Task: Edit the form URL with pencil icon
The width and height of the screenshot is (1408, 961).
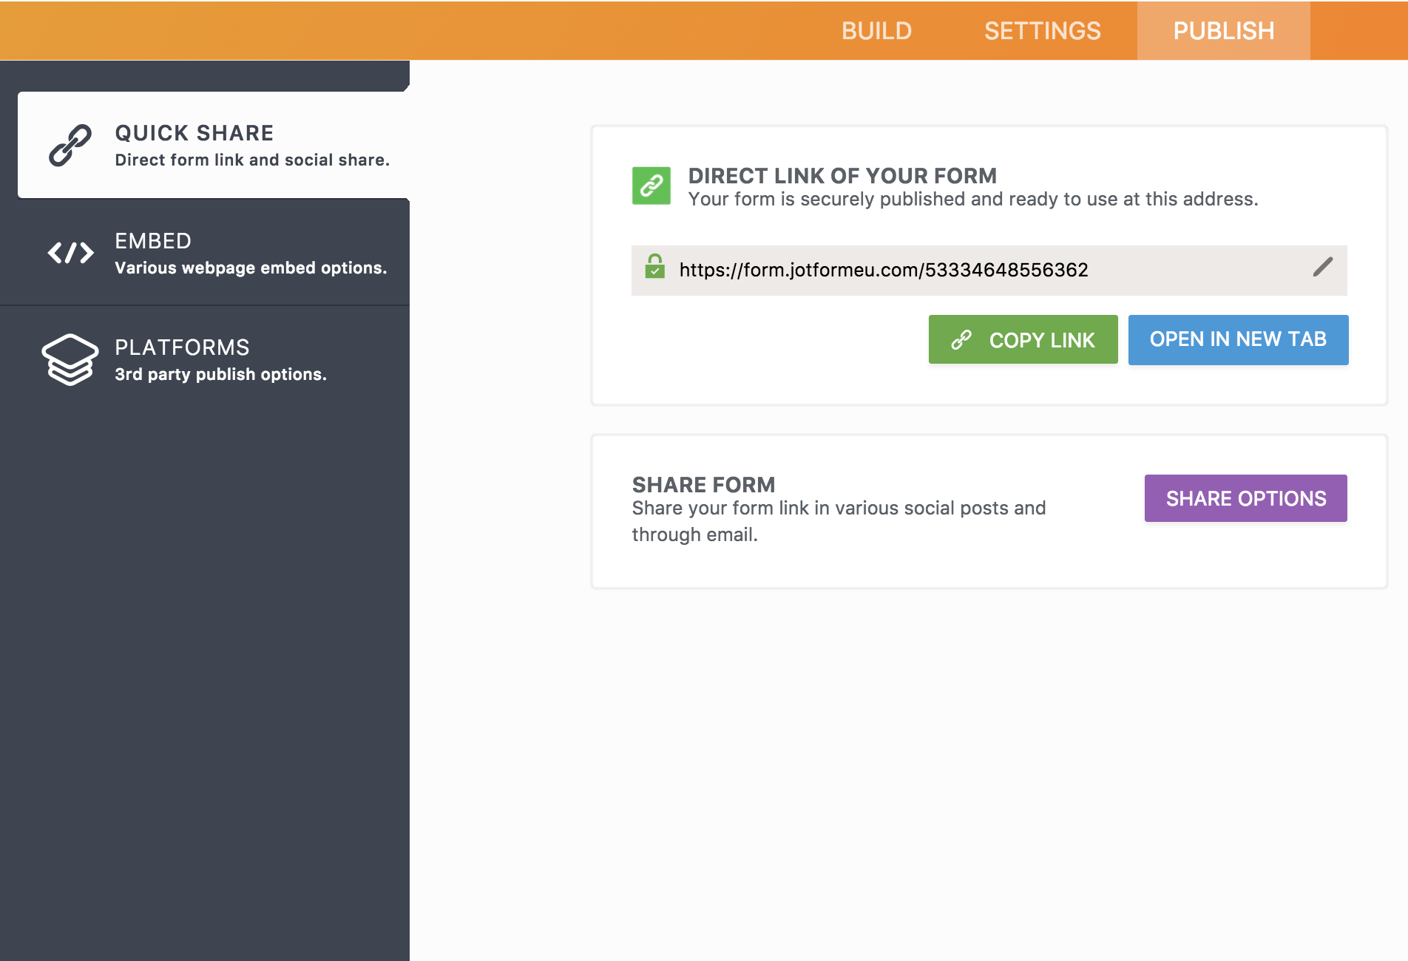Action: (1323, 267)
